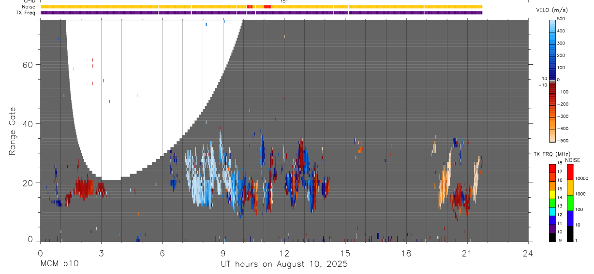
Task: Pick the red 17–18 MHz frequency swatch
Action: coord(552,168)
